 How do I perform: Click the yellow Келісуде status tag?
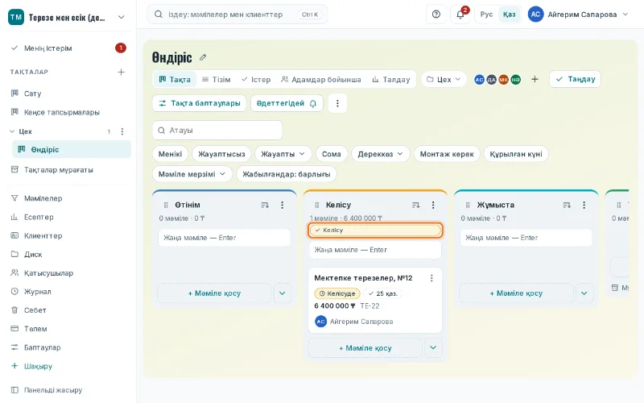337,293
